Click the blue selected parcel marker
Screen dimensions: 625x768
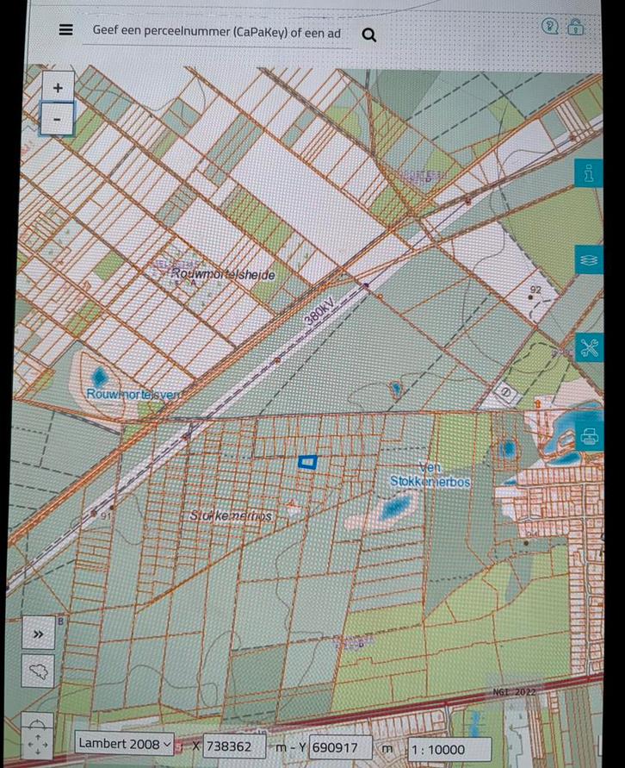pos(306,463)
